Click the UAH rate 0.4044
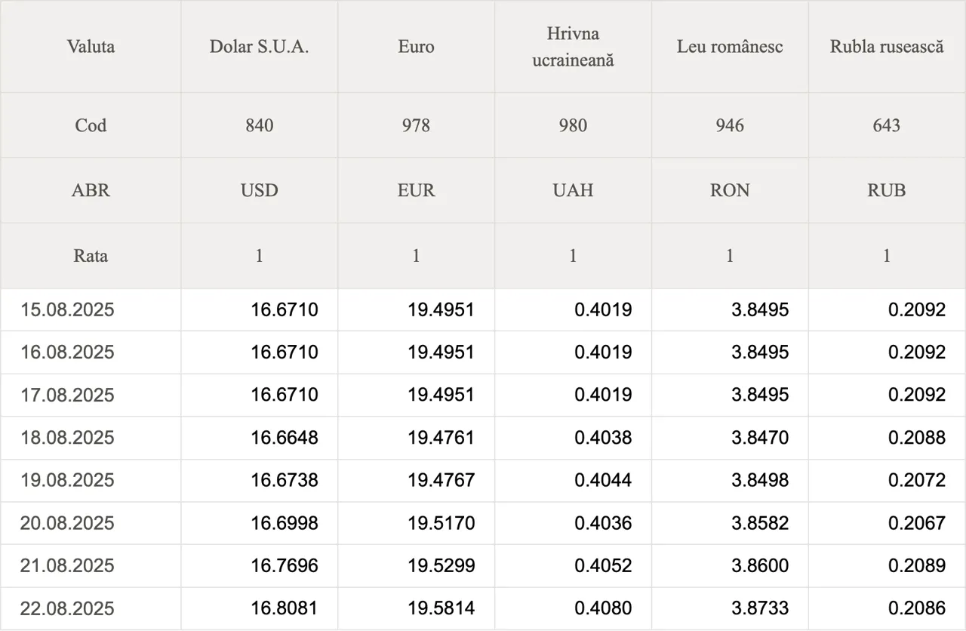966x631 pixels. coord(603,480)
